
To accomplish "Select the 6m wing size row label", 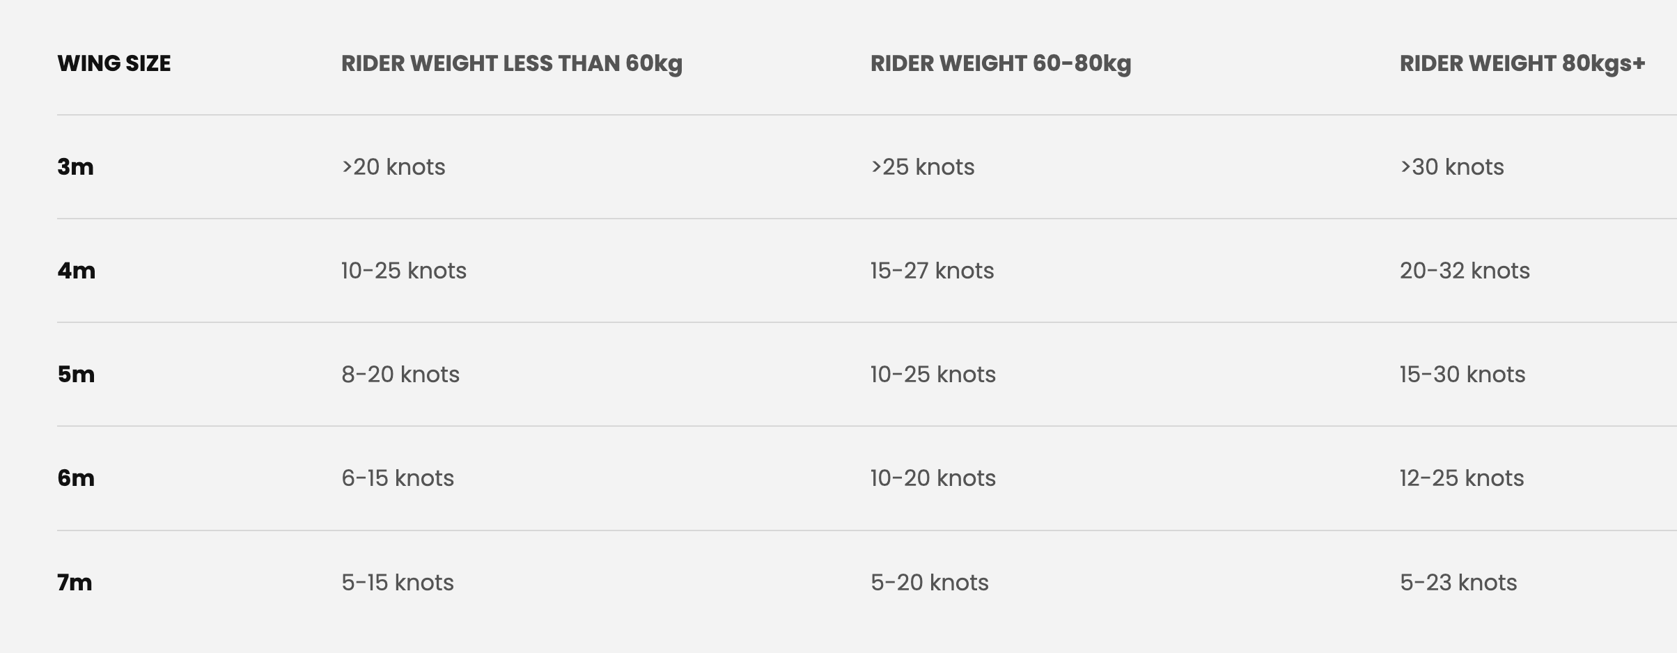I will click(76, 478).
